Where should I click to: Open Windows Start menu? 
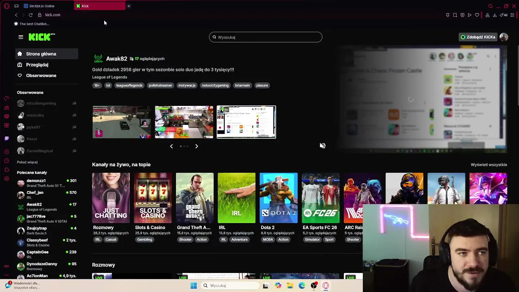coord(193,286)
